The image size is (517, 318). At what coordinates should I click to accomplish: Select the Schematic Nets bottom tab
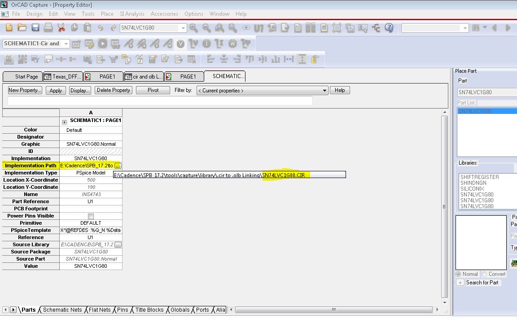pyautogui.click(x=62, y=310)
